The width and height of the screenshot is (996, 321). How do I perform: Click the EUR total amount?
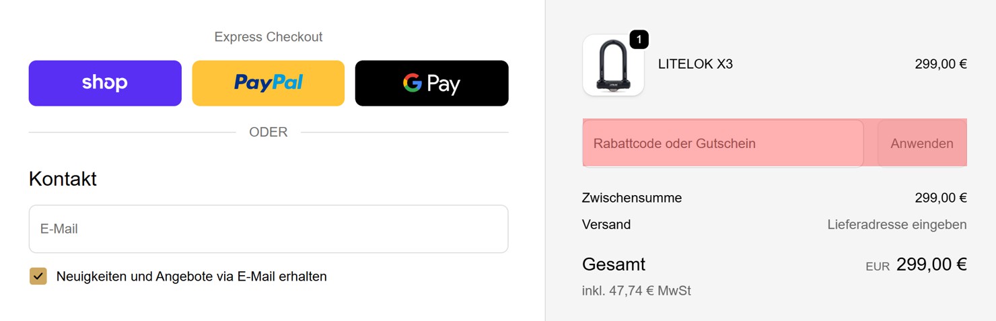point(931,264)
